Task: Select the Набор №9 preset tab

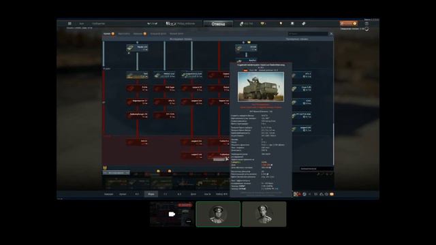Action: coord(221,194)
